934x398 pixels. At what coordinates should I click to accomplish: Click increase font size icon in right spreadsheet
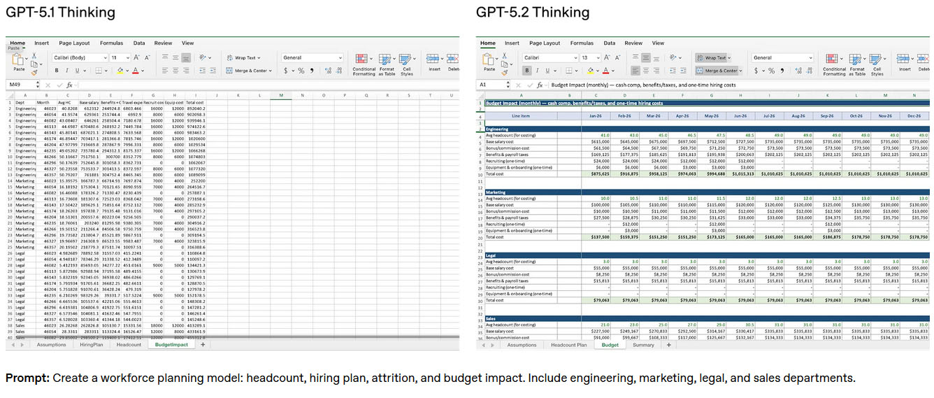coord(606,58)
